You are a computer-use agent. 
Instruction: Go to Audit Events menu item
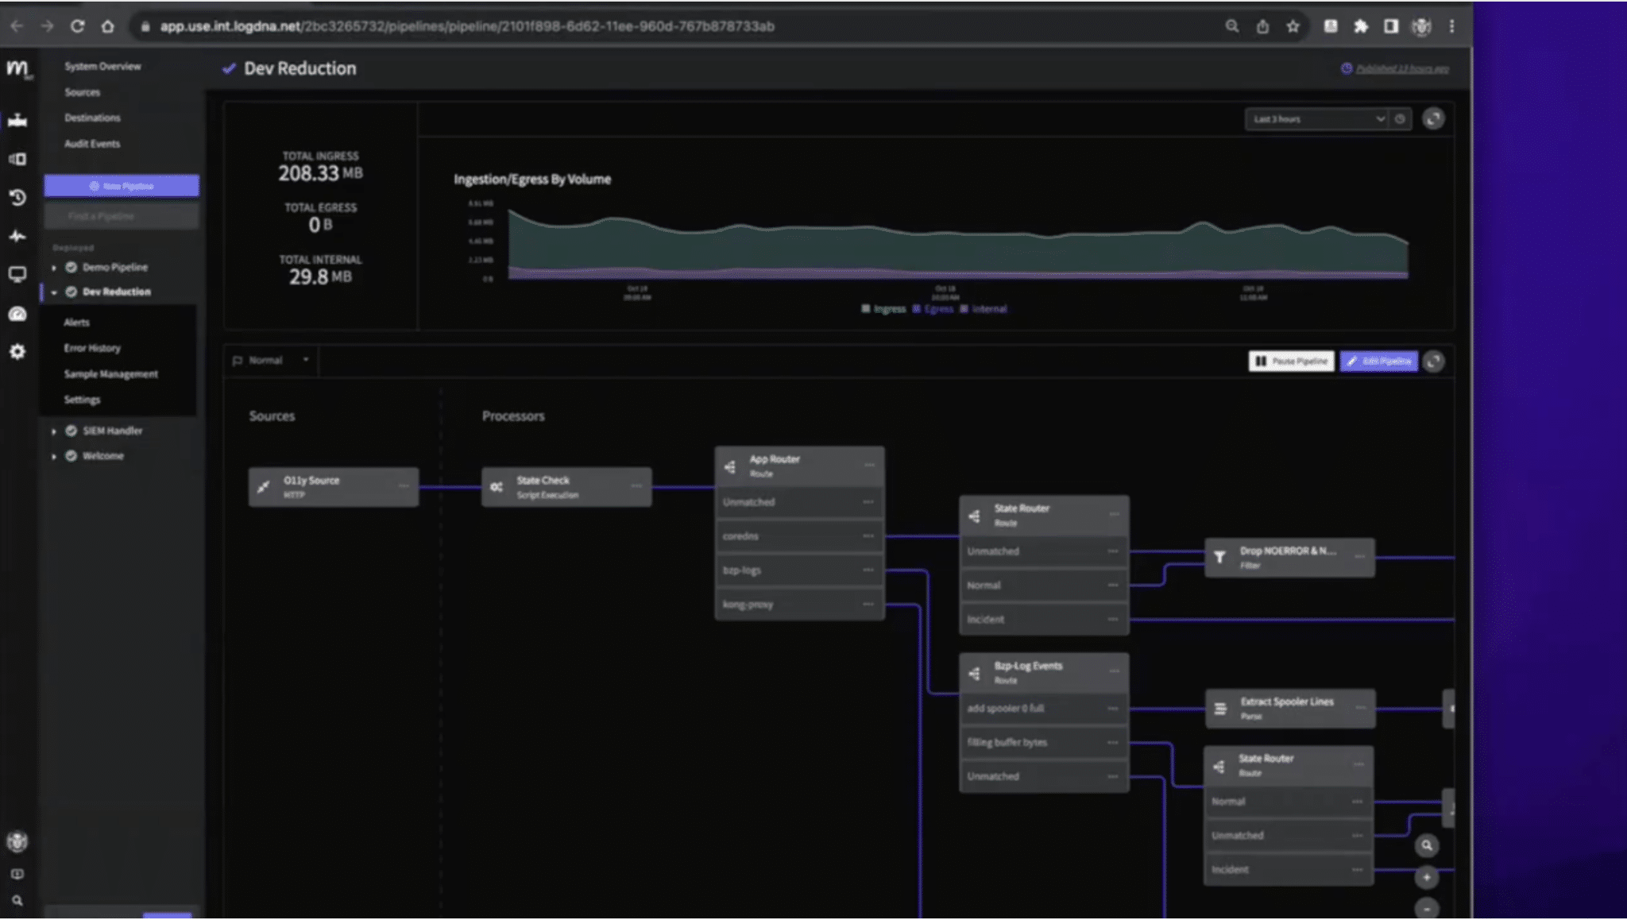click(92, 144)
